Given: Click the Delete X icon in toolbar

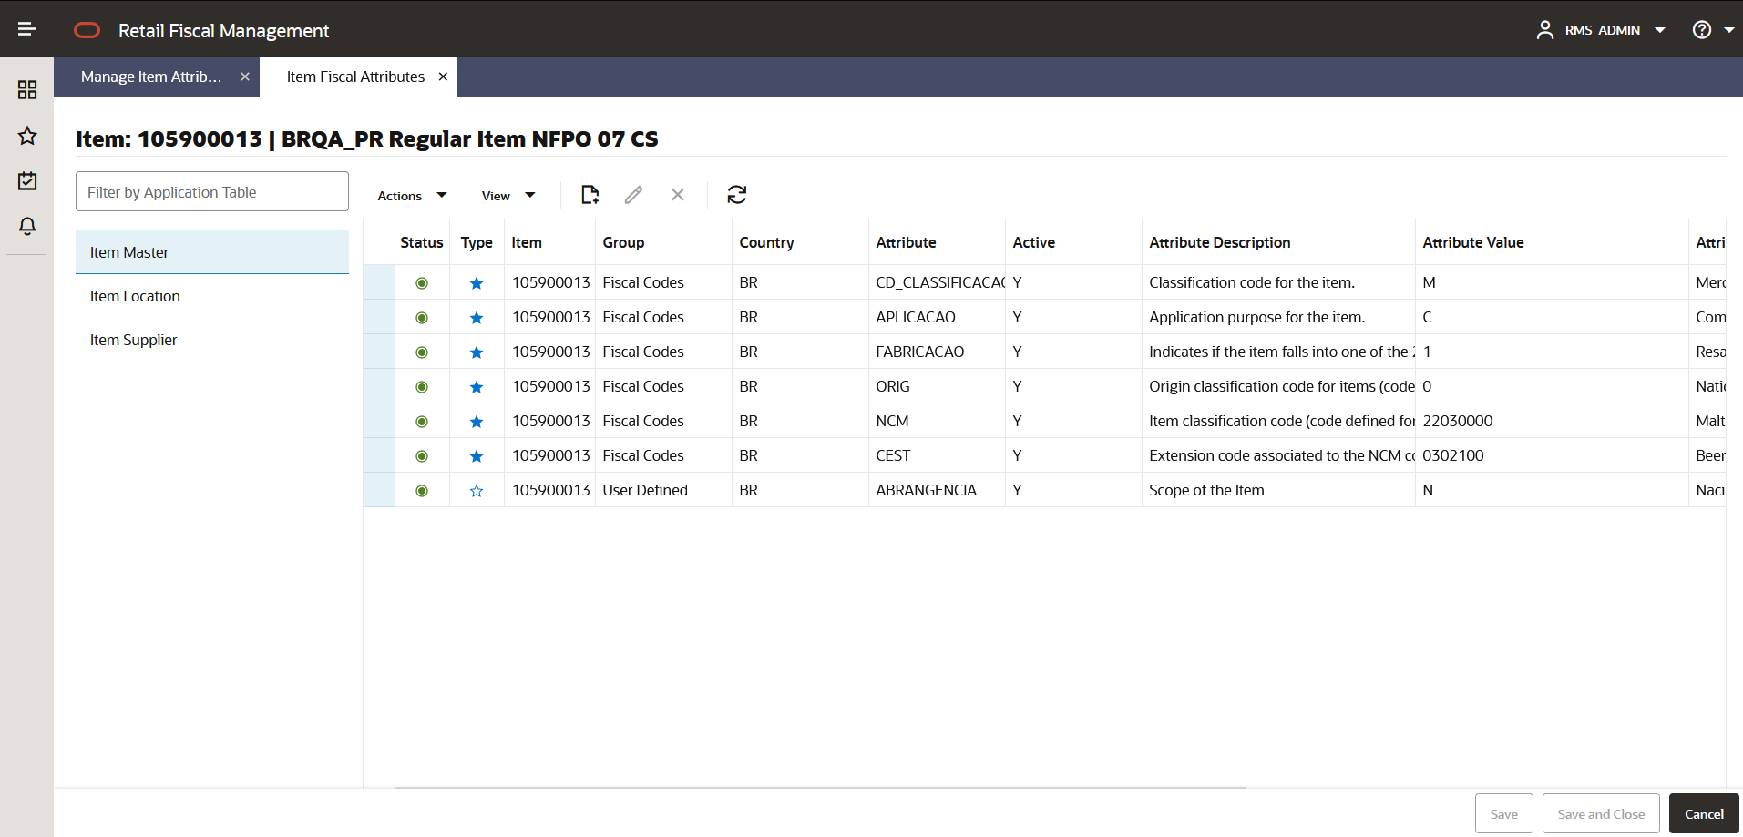Looking at the screenshot, I should (x=678, y=195).
